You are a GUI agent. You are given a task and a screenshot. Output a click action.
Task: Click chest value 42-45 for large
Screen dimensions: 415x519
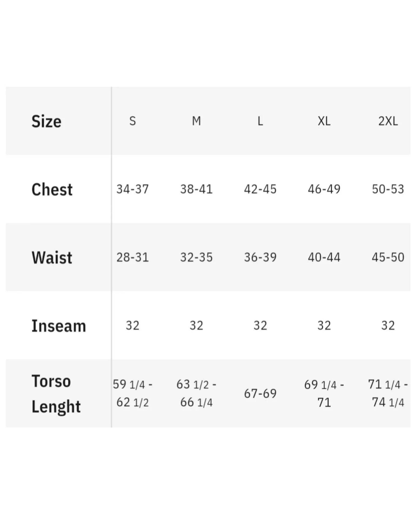point(260,189)
